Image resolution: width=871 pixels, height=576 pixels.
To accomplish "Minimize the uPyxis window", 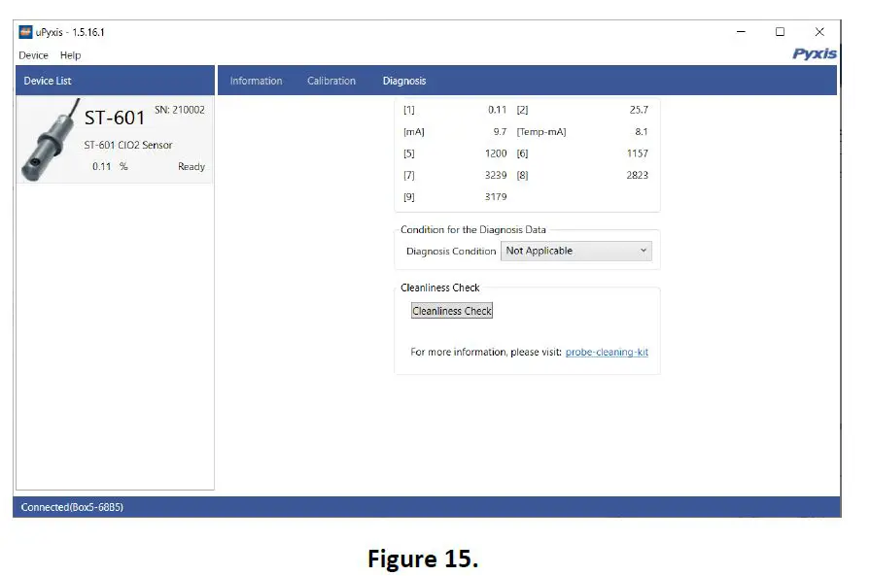I will [741, 32].
